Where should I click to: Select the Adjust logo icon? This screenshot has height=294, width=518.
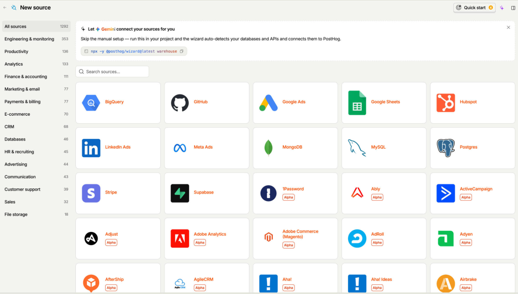pyautogui.click(x=91, y=238)
